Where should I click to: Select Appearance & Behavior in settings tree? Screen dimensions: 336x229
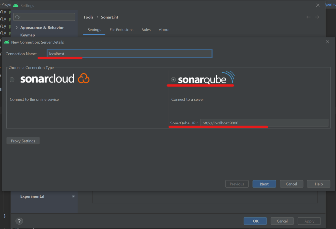pyautogui.click(x=42, y=28)
